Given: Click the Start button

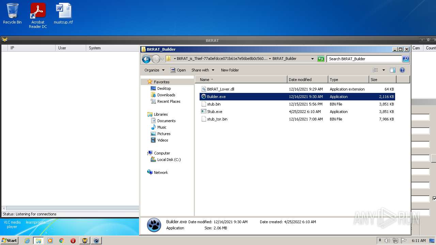Looking at the screenshot, I should [x=9, y=240].
